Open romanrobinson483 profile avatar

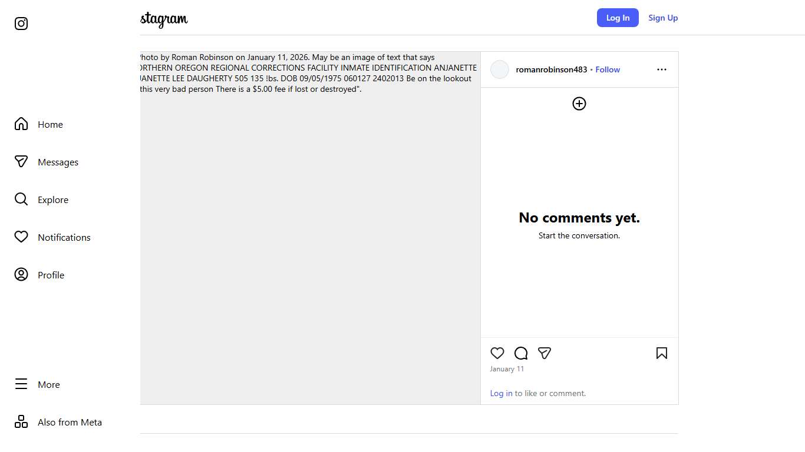coord(500,69)
